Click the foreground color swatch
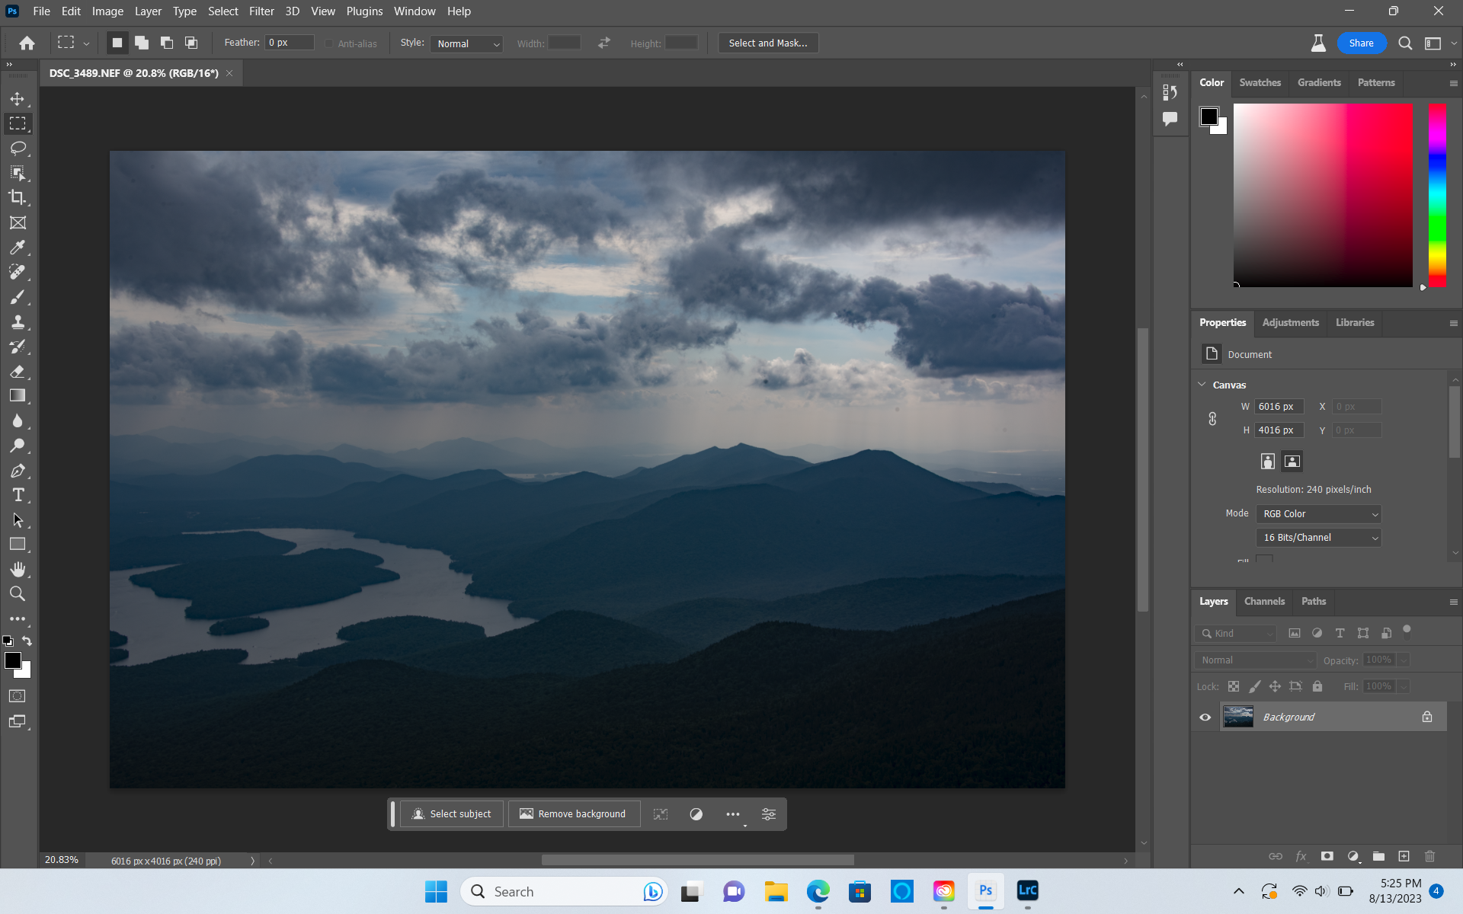This screenshot has width=1463, height=914. click(x=14, y=660)
